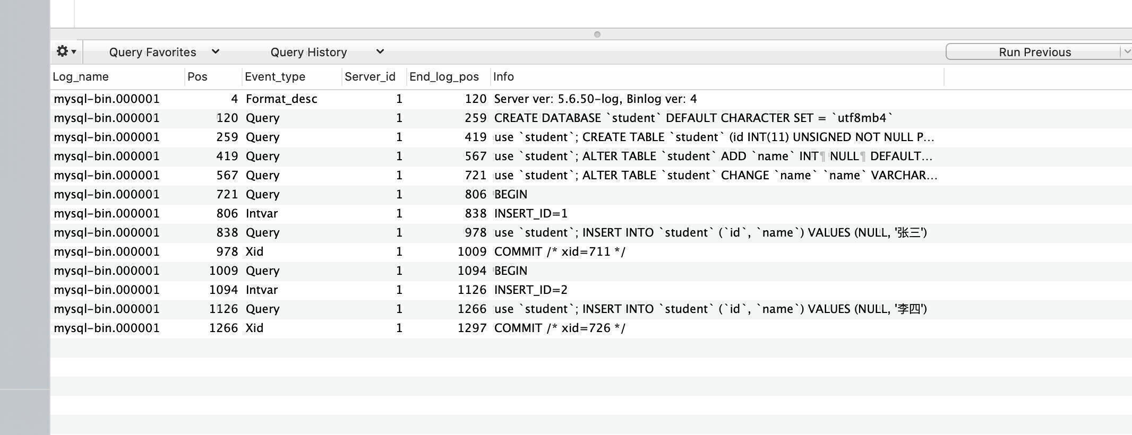Select the Format_desc event row
The width and height of the screenshot is (1132, 435).
coord(591,99)
